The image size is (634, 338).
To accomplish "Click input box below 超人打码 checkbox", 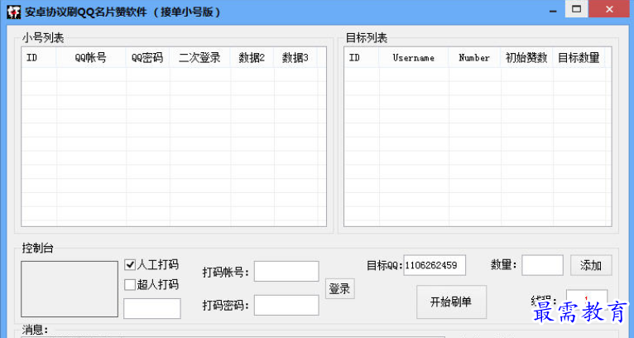I will (x=152, y=309).
